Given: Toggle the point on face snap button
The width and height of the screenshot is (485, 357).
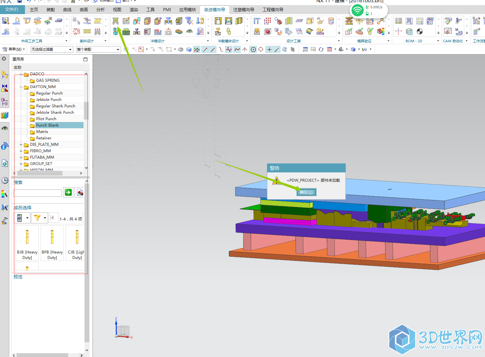Looking at the screenshot, I should point(285,49).
